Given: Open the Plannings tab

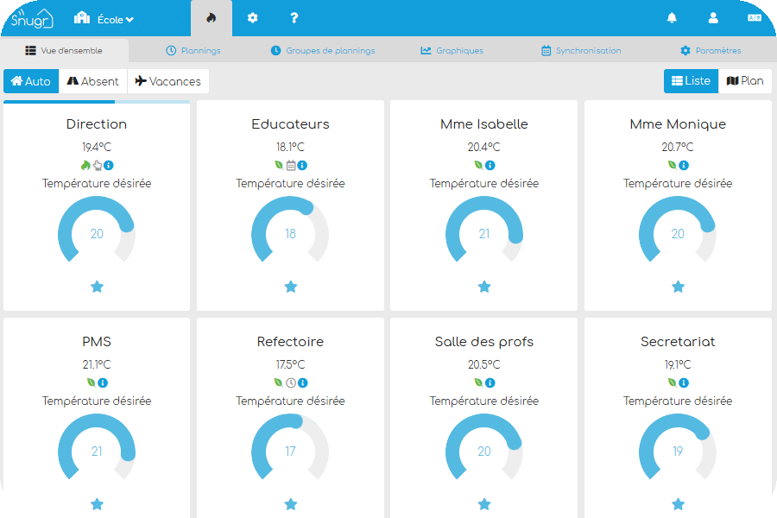Looking at the screenshot, I should 193,51.
